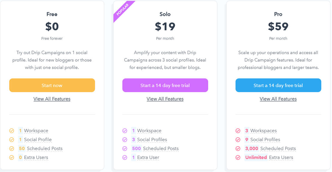Viewport: 332px width, 172px height.
Task: Click the Free plan Scheduled Posts checkmark icon
Action: pos(12,149)
